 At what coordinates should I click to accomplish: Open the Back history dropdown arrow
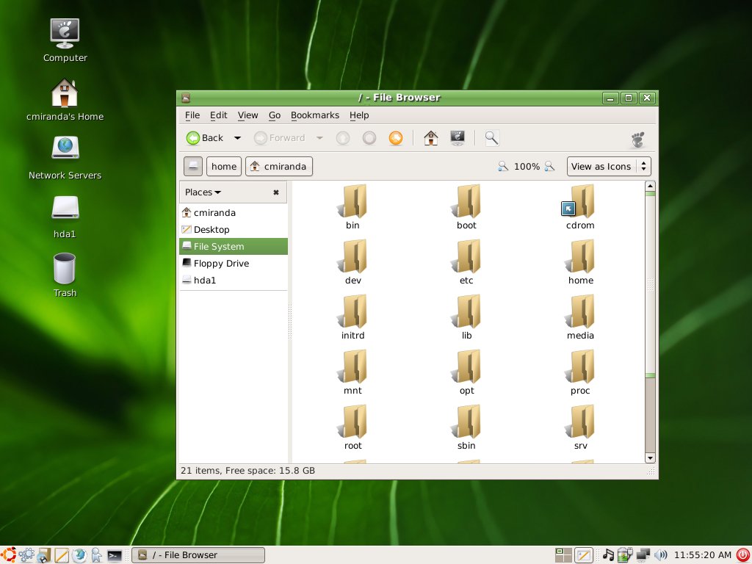click(x=237, y=138)
